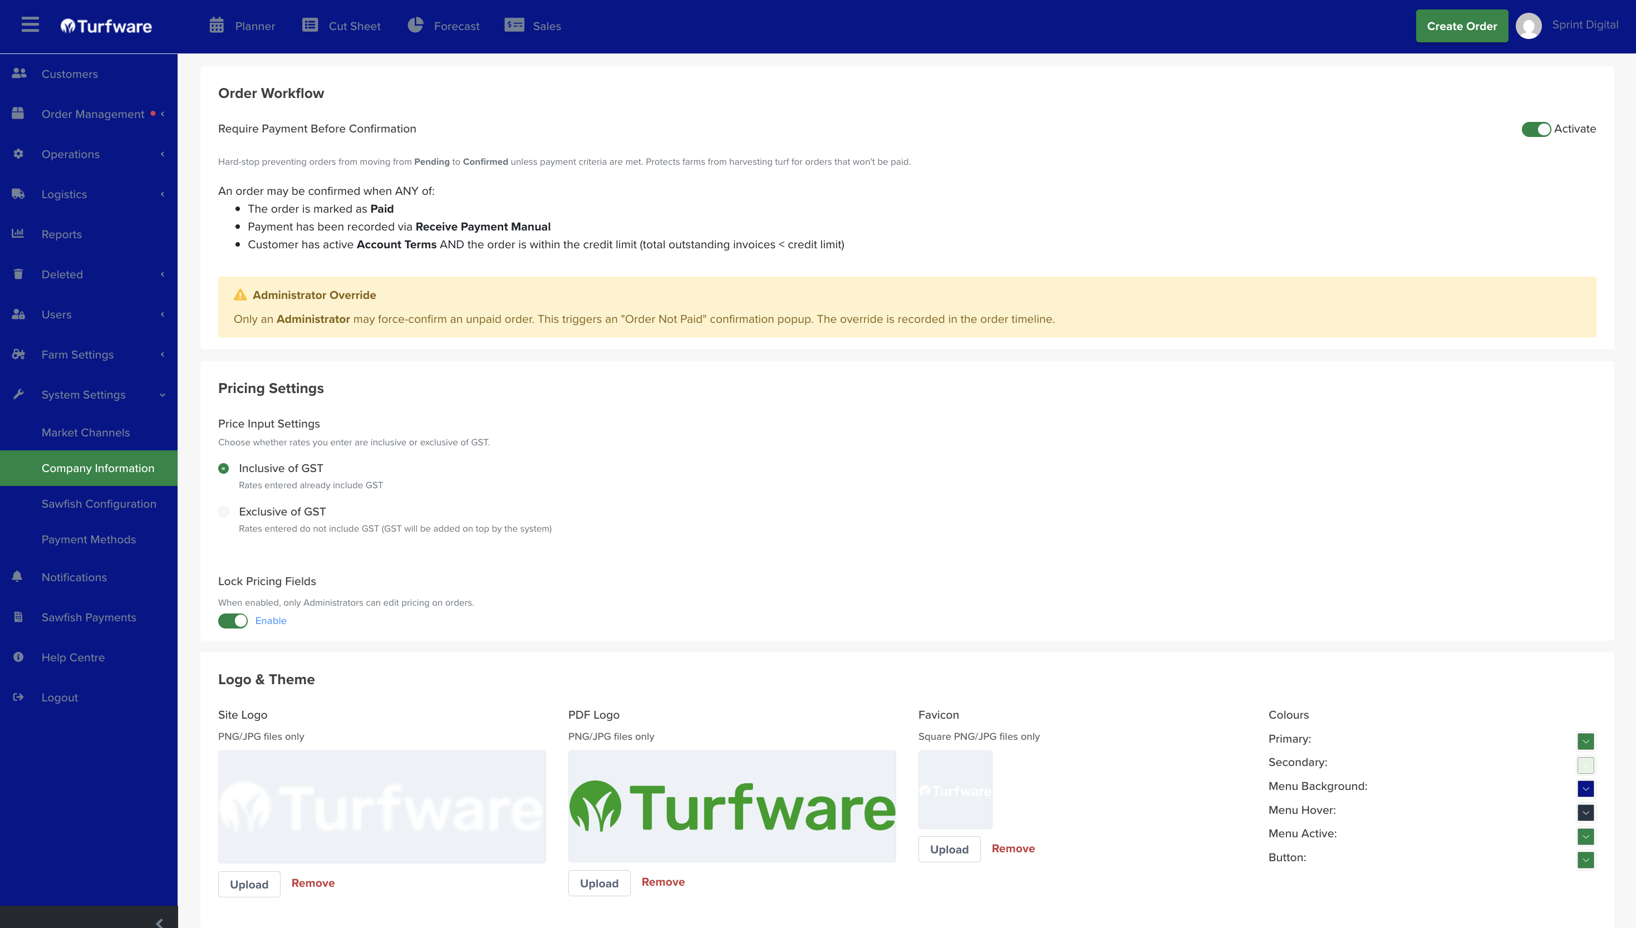Screen dimensions: 1636x928
Task: Open the Menu Active colour swatch
Action: pyautogui.click(x=1586, y=836)
